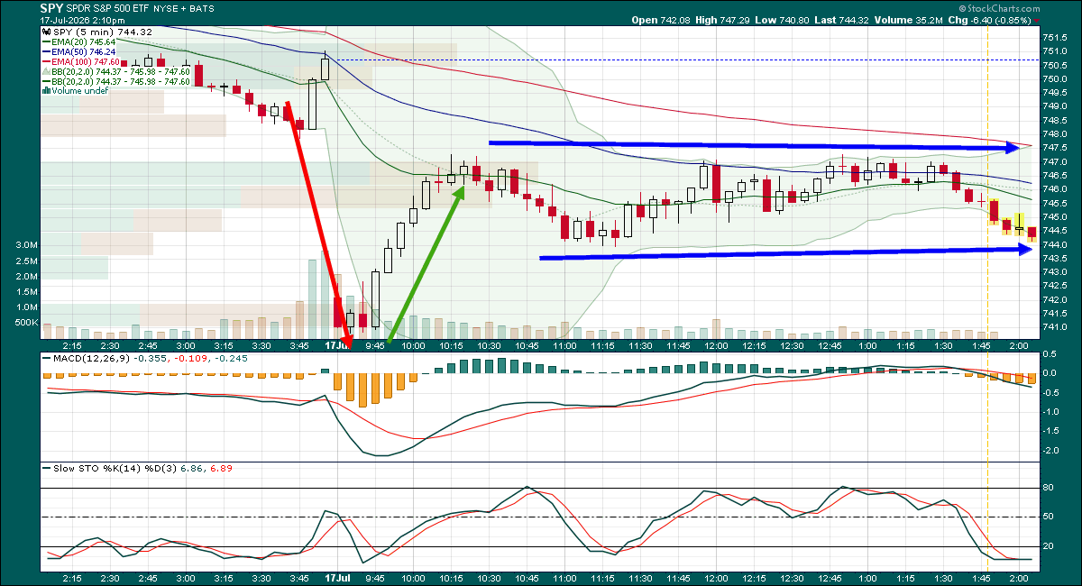This screenshot has height=586, width=1082.
Task: Click the SPY ticker symbol in the header
Action: 52,7
